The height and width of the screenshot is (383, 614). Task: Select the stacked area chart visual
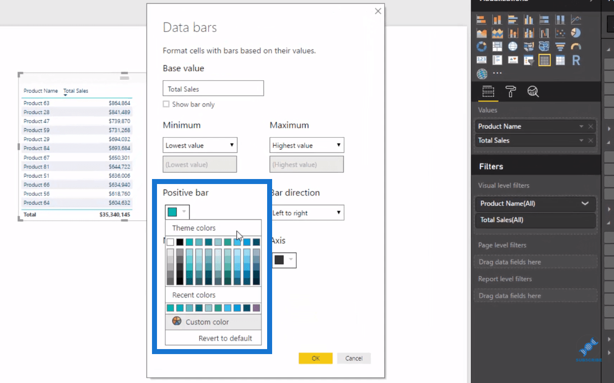[x=497, y=33]
